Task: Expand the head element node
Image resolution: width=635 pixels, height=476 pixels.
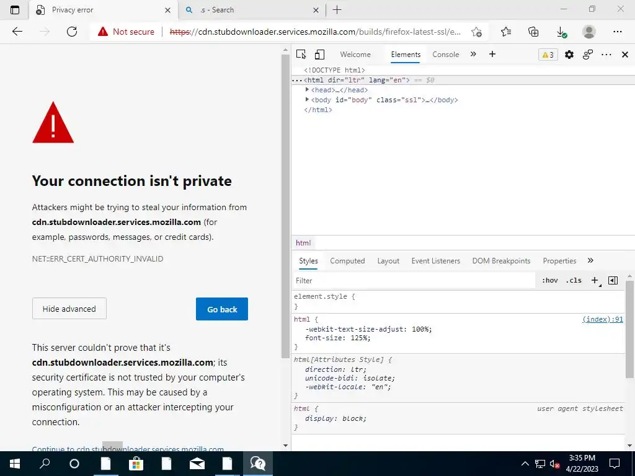Action: [308, 89]
